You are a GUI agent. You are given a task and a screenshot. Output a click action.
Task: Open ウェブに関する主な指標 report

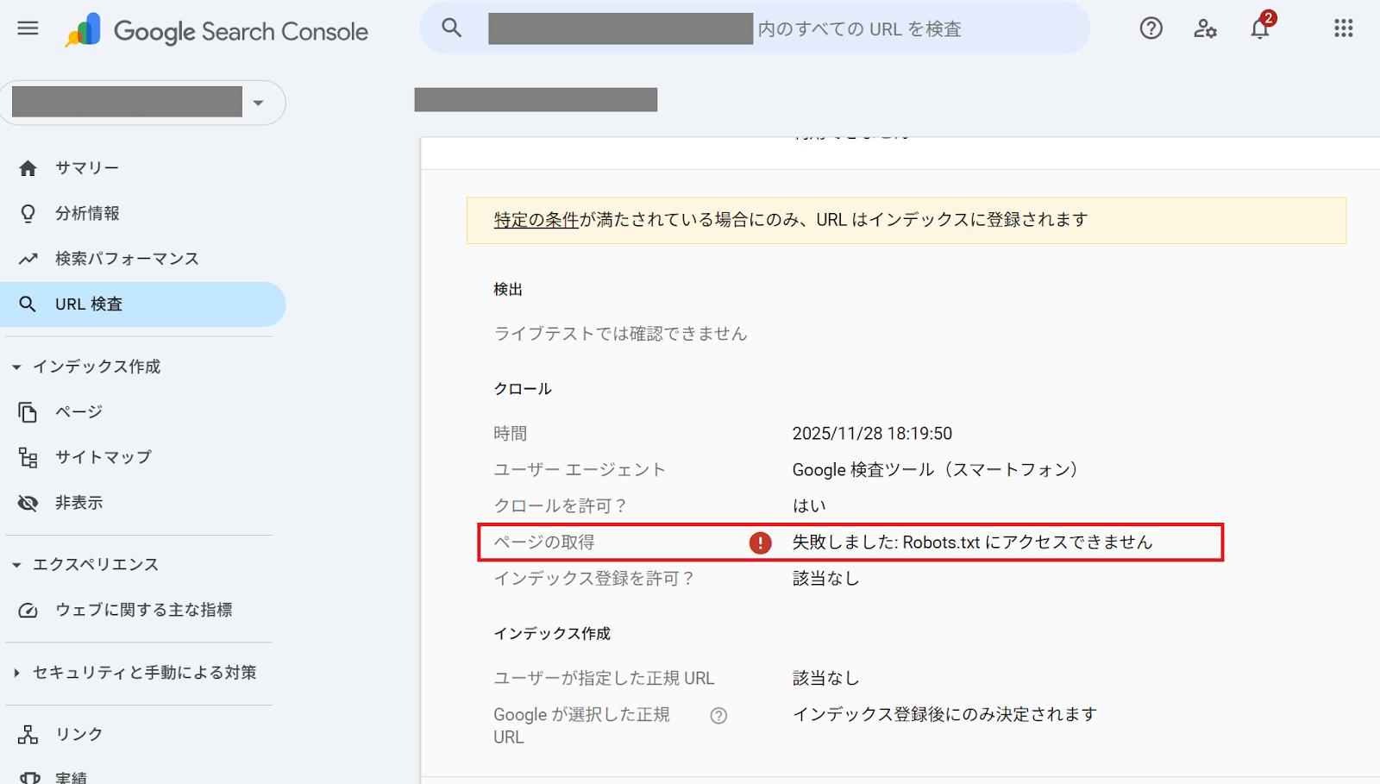(x=143, y=610)
